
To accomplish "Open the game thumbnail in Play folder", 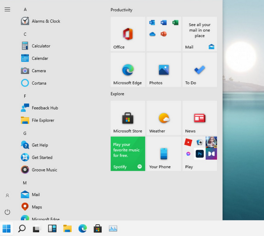I will [x=211, y=142].
